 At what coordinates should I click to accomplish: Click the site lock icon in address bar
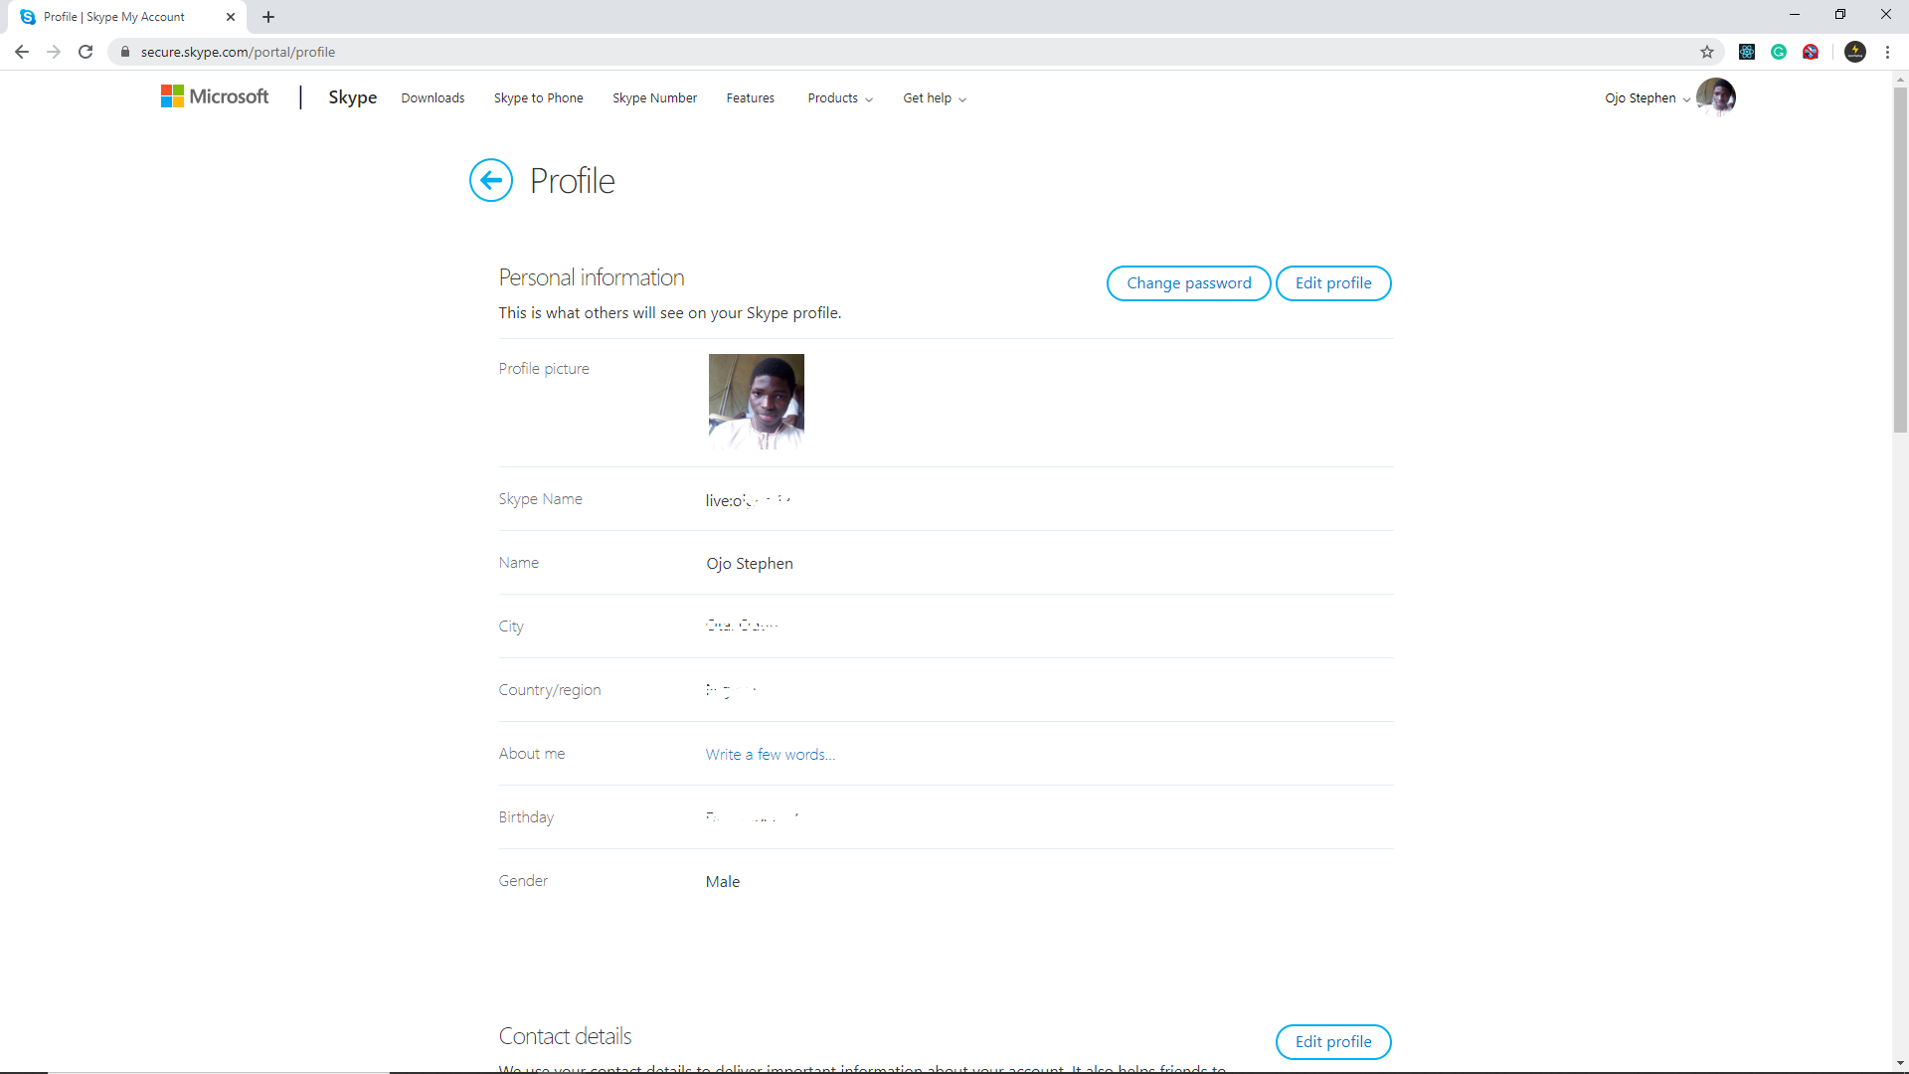pos(125,52)
